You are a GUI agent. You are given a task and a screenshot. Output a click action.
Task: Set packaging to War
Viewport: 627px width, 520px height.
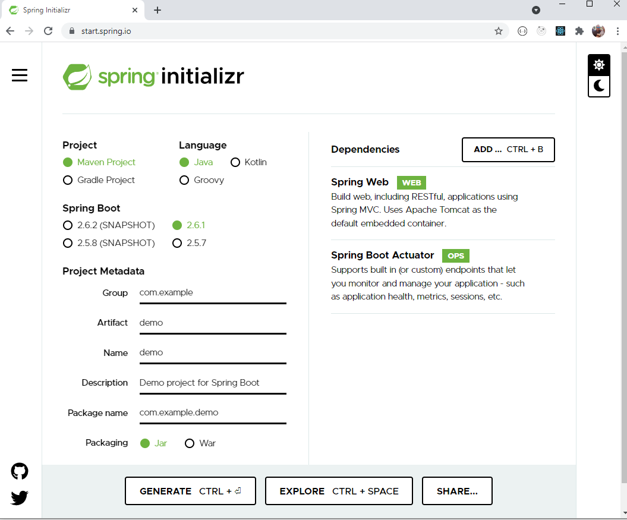click(200, 443)
